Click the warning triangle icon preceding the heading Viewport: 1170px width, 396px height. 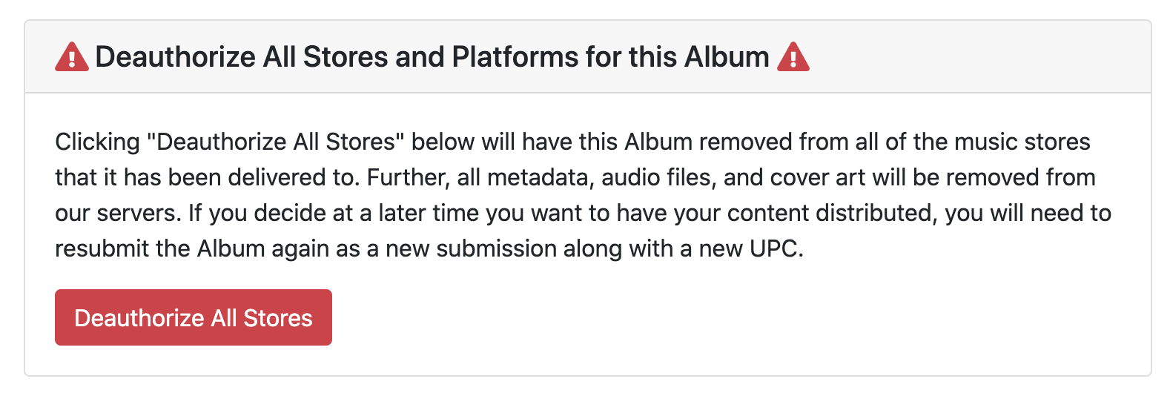[72, 57]
